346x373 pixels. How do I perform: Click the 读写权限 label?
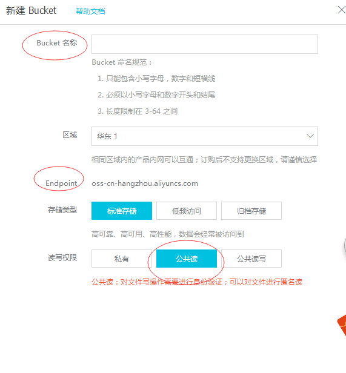point(62,257)
